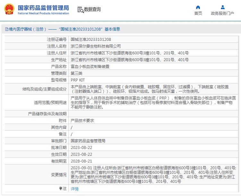Screen dimensions: 241x196
Task: Go to 首页 via the home icon
Action: (198, 7)
